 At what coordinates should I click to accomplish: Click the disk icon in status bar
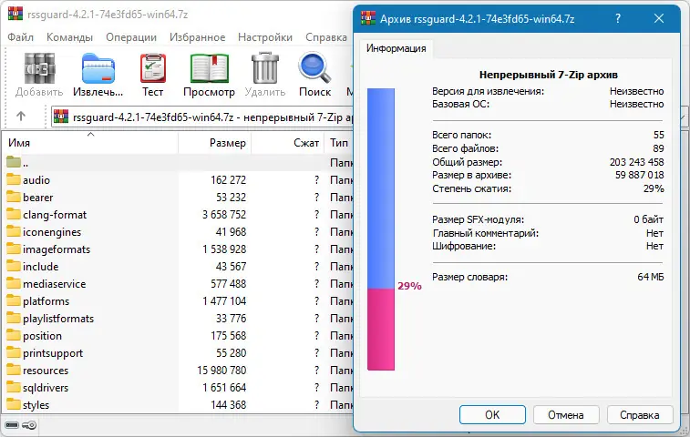coord(12,425)
